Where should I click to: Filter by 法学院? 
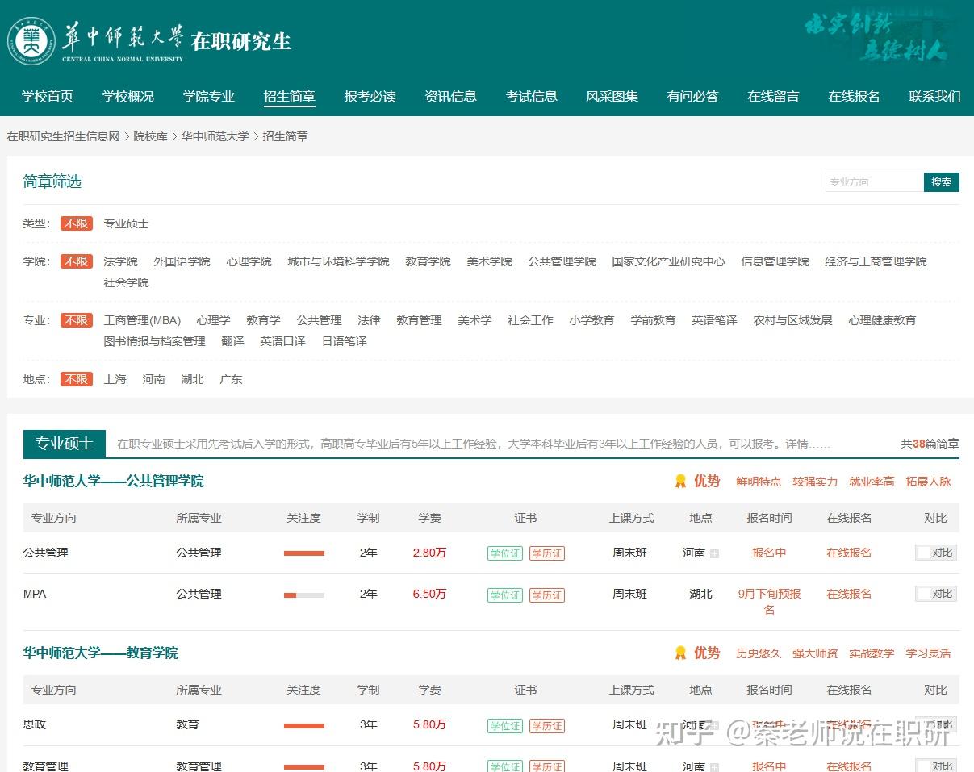click(121, 261)
